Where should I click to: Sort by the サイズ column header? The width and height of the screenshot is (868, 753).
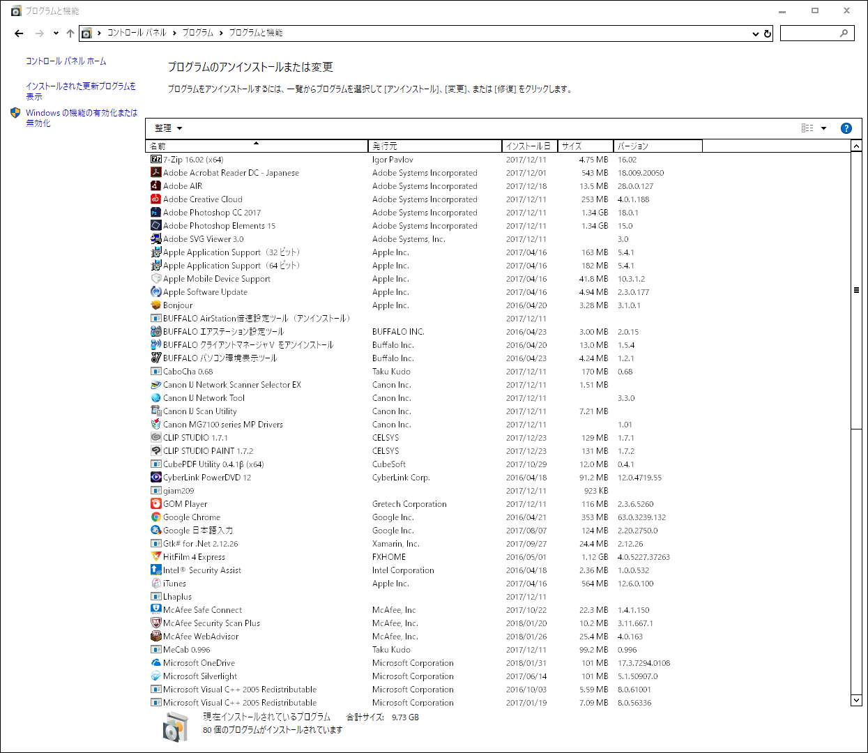click(586, 146)
